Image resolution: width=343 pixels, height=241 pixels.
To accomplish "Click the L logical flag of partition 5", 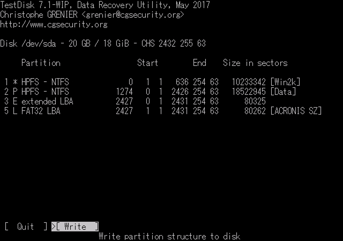I will pyautogui.click(x=15, y=111).
